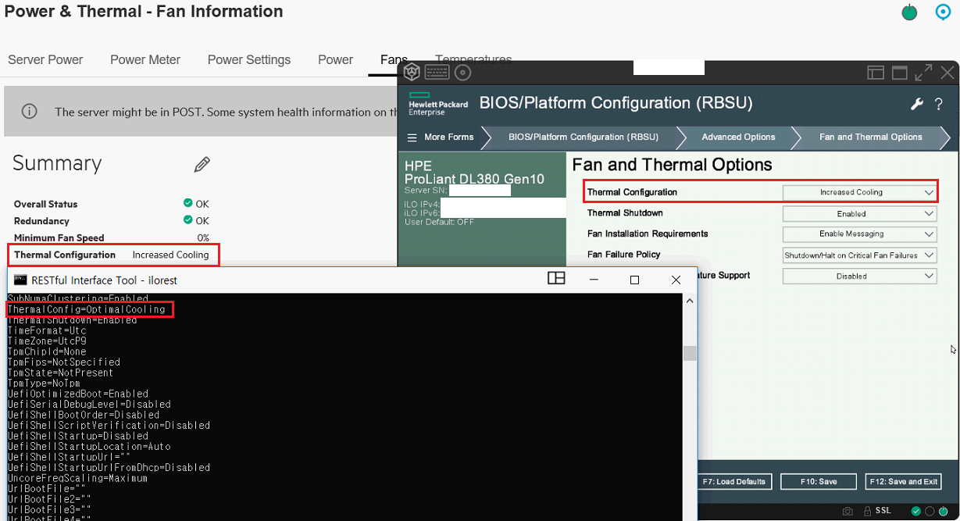Click TimeZone=UtcP9 line in terminal
The height and width of the screenshot is (521, 960).
(46, 341)
